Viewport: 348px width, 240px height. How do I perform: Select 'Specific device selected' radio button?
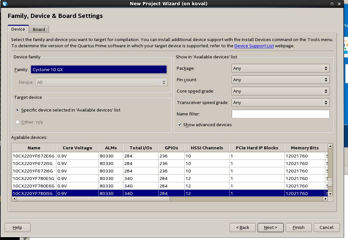pyautogui.click(x=17, y=110)
